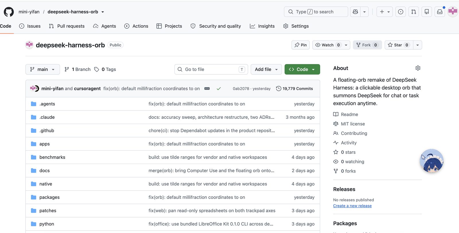
Task: Click the floating anime character orb
Action: (x=431, y=161)
